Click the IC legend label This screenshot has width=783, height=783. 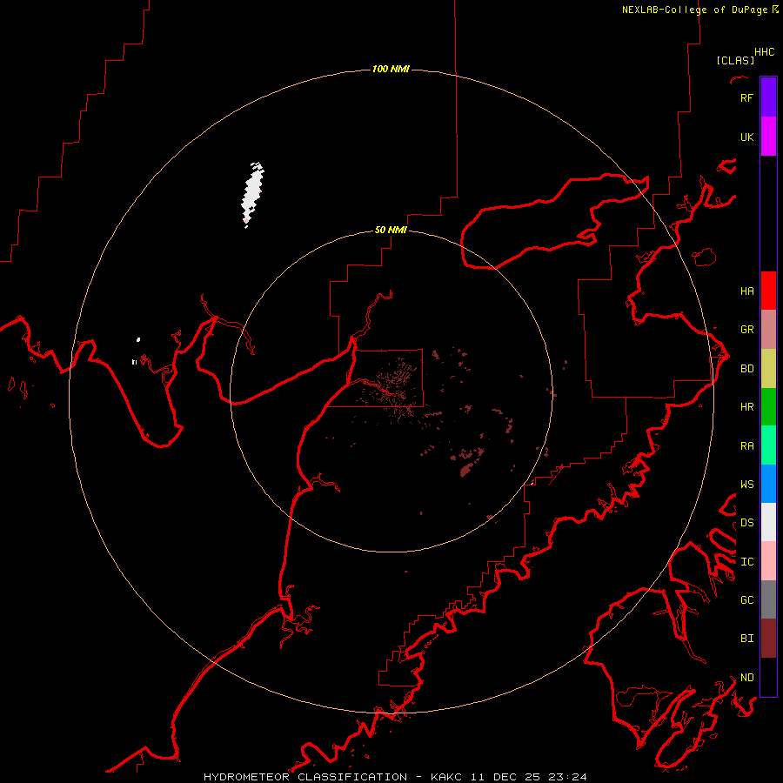(746, 562)
